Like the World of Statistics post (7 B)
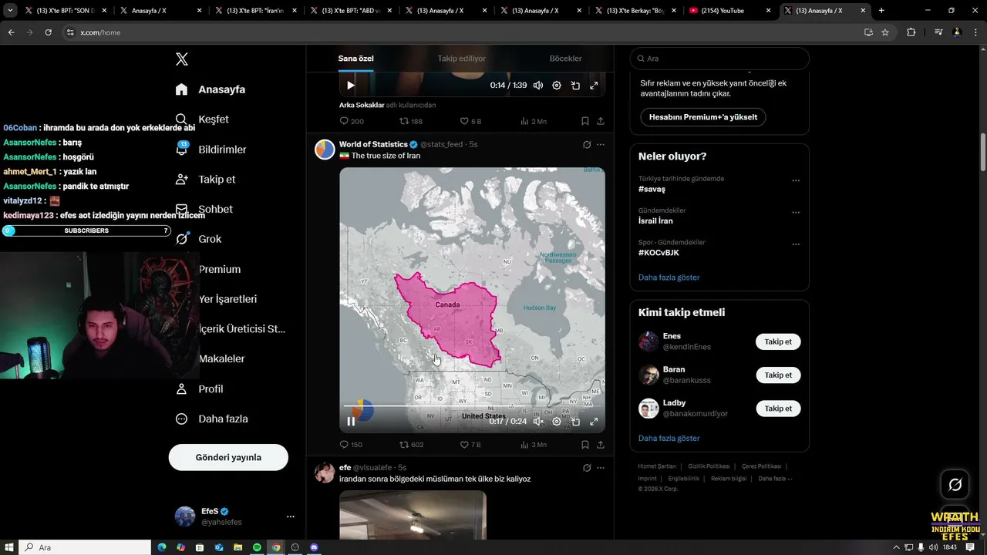The height and width of the screenshot is (555, 987). pos(470,445)
